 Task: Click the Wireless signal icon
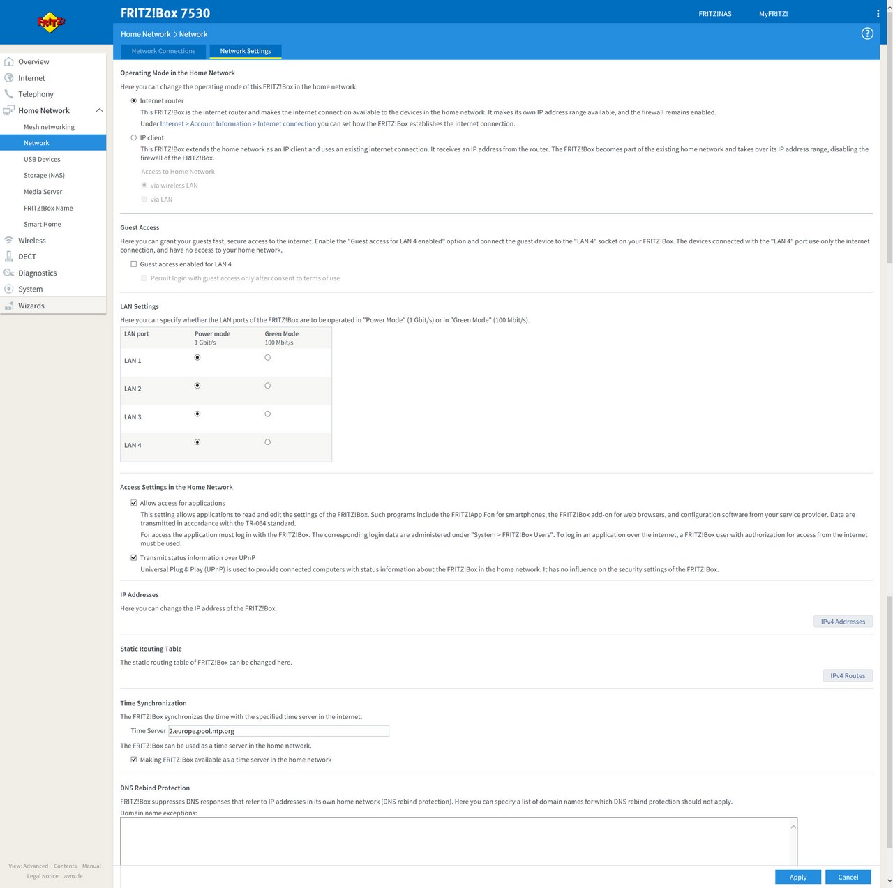pos(9,241)
